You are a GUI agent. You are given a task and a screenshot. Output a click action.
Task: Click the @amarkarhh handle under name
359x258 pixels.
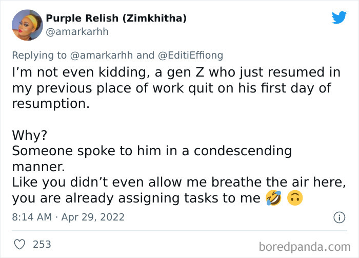(77, 32)
